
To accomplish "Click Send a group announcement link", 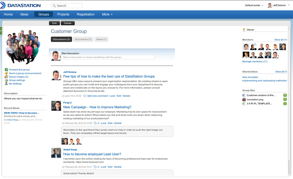I will pyautogui.click(x=25, y=73).
